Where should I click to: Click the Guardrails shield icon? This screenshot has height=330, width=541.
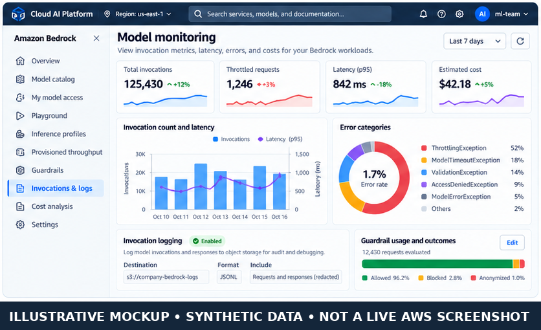20,170
